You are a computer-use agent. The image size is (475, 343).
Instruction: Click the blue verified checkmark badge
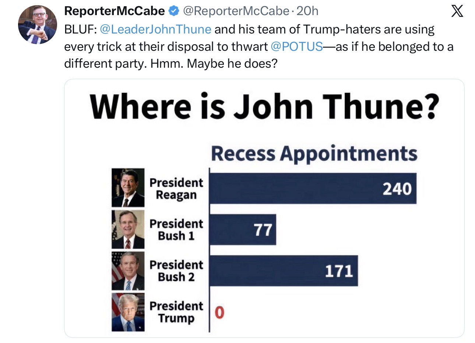tap(173, 11)
